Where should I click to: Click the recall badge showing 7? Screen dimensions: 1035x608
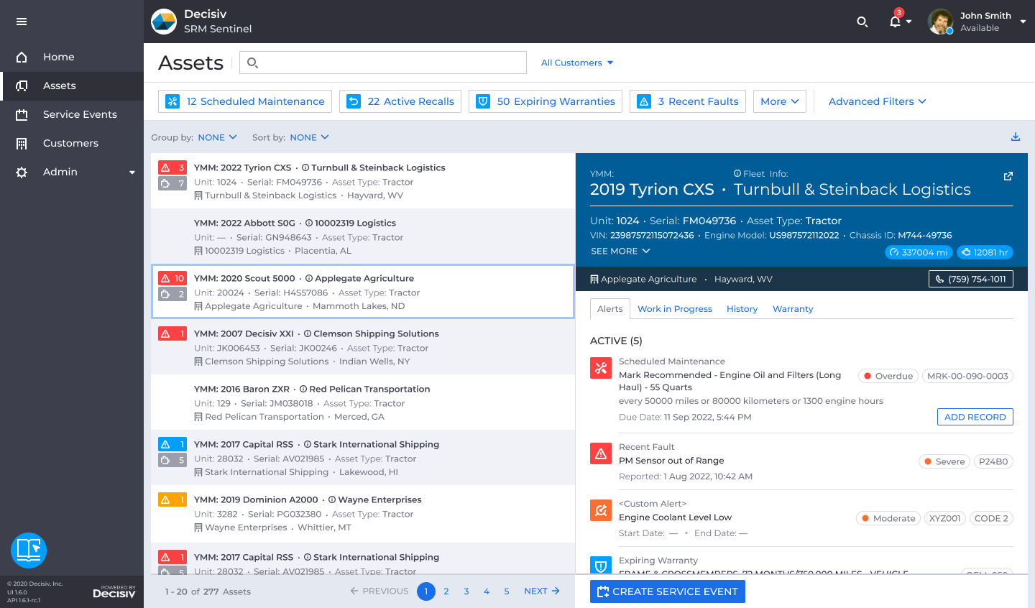172,183
